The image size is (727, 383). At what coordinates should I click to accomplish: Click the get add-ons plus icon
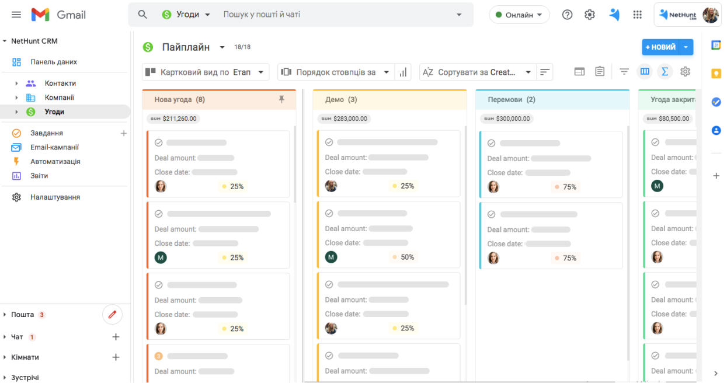point(716,176)
